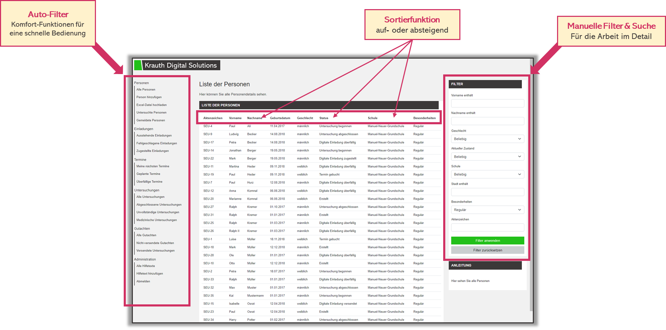Sort the list by Geburtsdatum header

pyautogui.click(x=280, y=118)
